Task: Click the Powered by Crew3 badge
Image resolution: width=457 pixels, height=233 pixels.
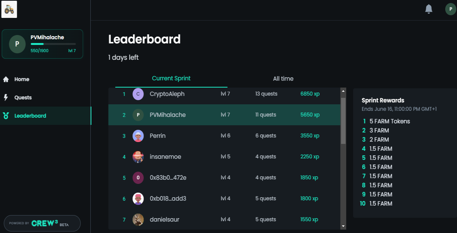Action: 42,223
